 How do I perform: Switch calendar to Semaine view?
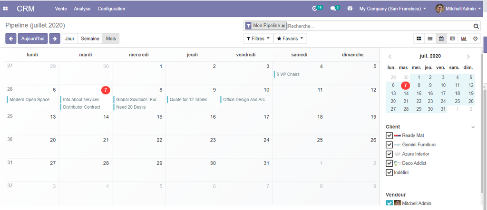click(x=90, y=38)
